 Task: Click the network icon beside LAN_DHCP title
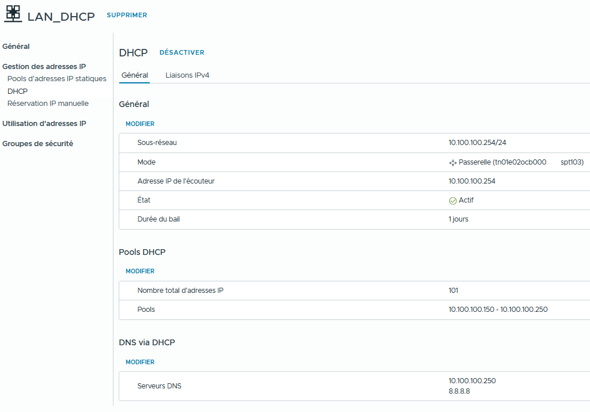(13, 14)
